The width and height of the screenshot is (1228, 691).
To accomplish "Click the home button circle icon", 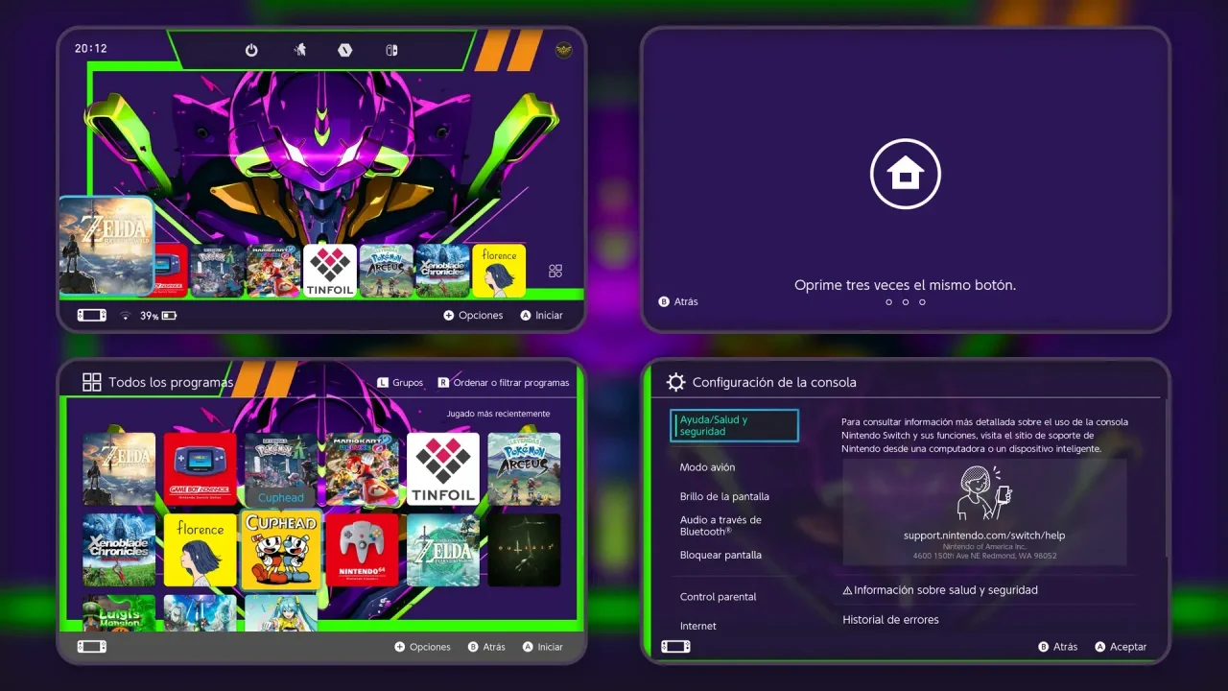I will pos(906,174).
